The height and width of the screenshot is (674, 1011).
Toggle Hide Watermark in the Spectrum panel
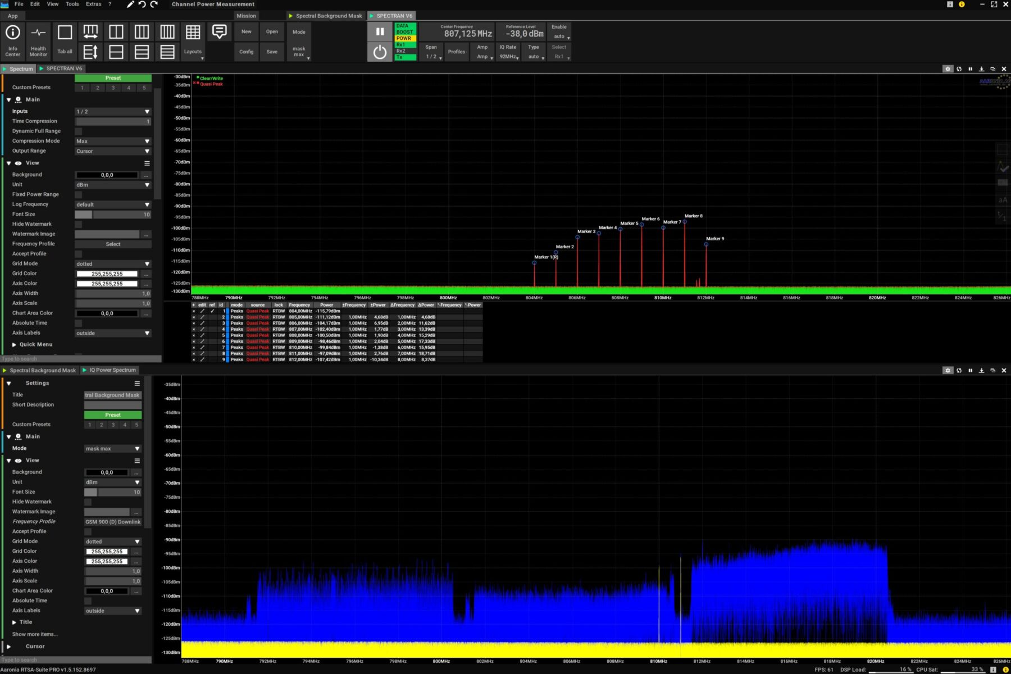tap(79, 224)
